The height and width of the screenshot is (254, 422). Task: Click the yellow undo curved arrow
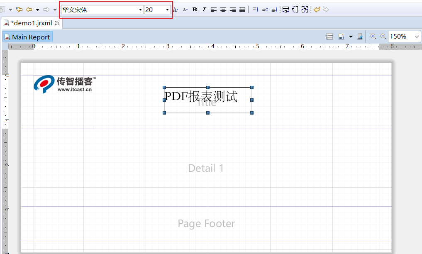[x=317, y=10]
